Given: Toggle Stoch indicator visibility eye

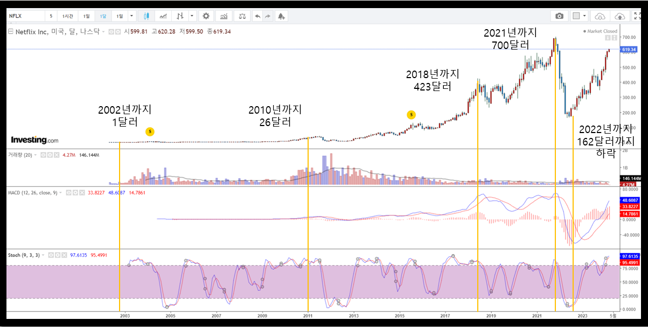Looking at the screenshot, I should coord(51,255).
